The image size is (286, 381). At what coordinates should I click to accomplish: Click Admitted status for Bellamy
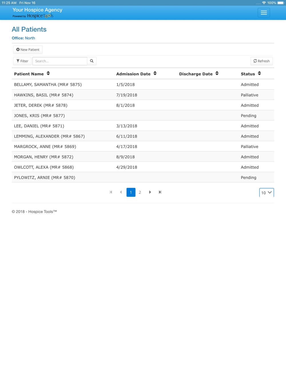(250, 85)
